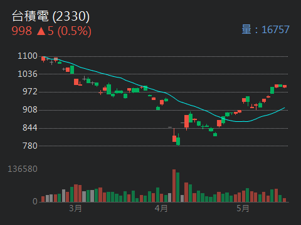Click the 780 price axis label

pos(30,146)
